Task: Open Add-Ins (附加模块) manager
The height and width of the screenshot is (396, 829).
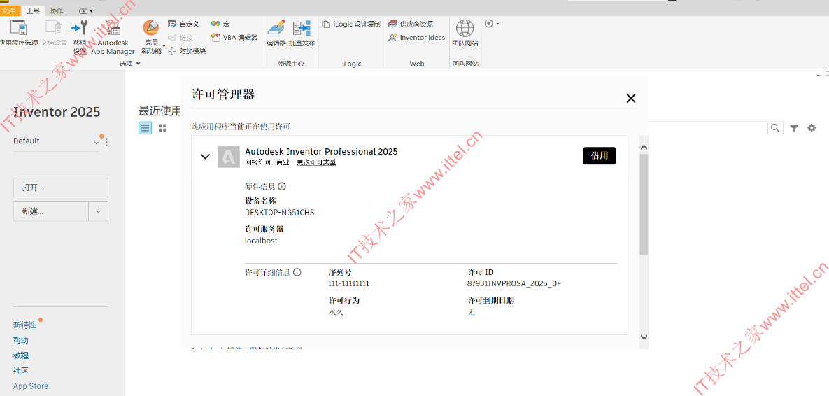Action: click(x=187, y=51)
